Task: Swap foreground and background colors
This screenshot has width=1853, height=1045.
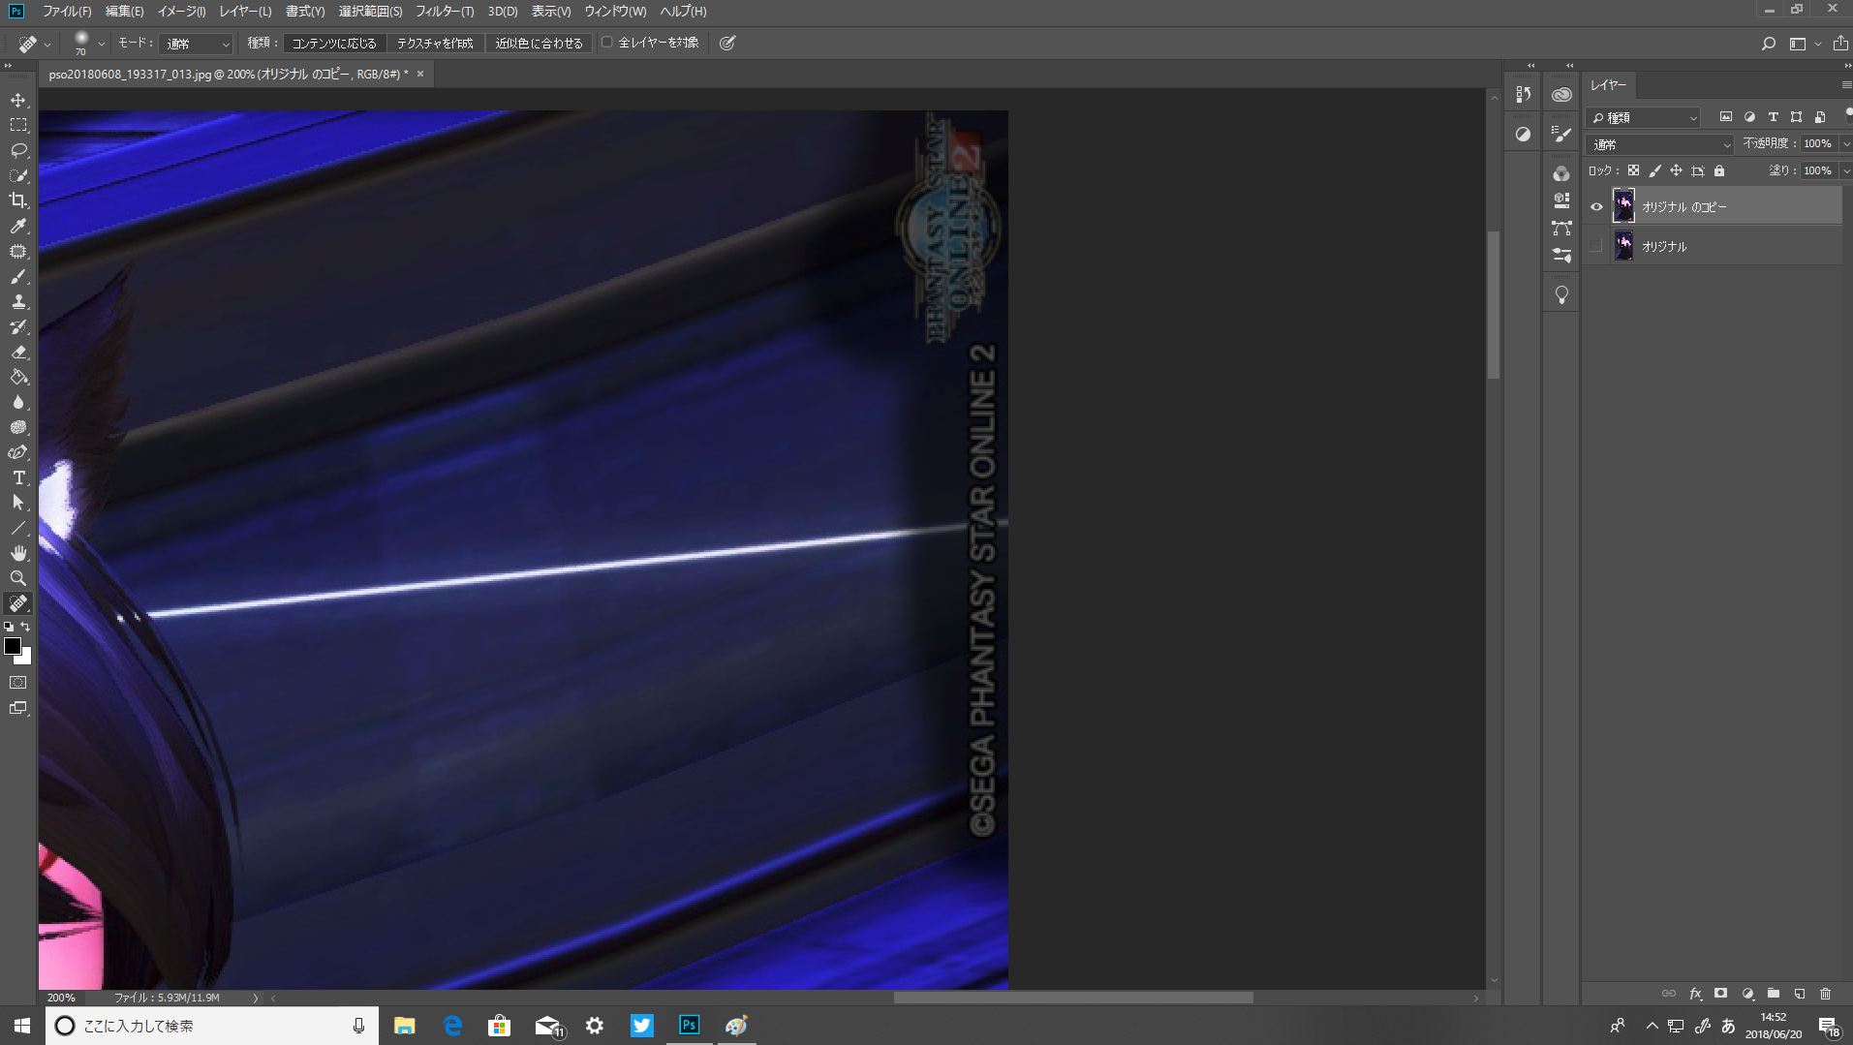Action: pyautogui.click(x=25, y=628)
